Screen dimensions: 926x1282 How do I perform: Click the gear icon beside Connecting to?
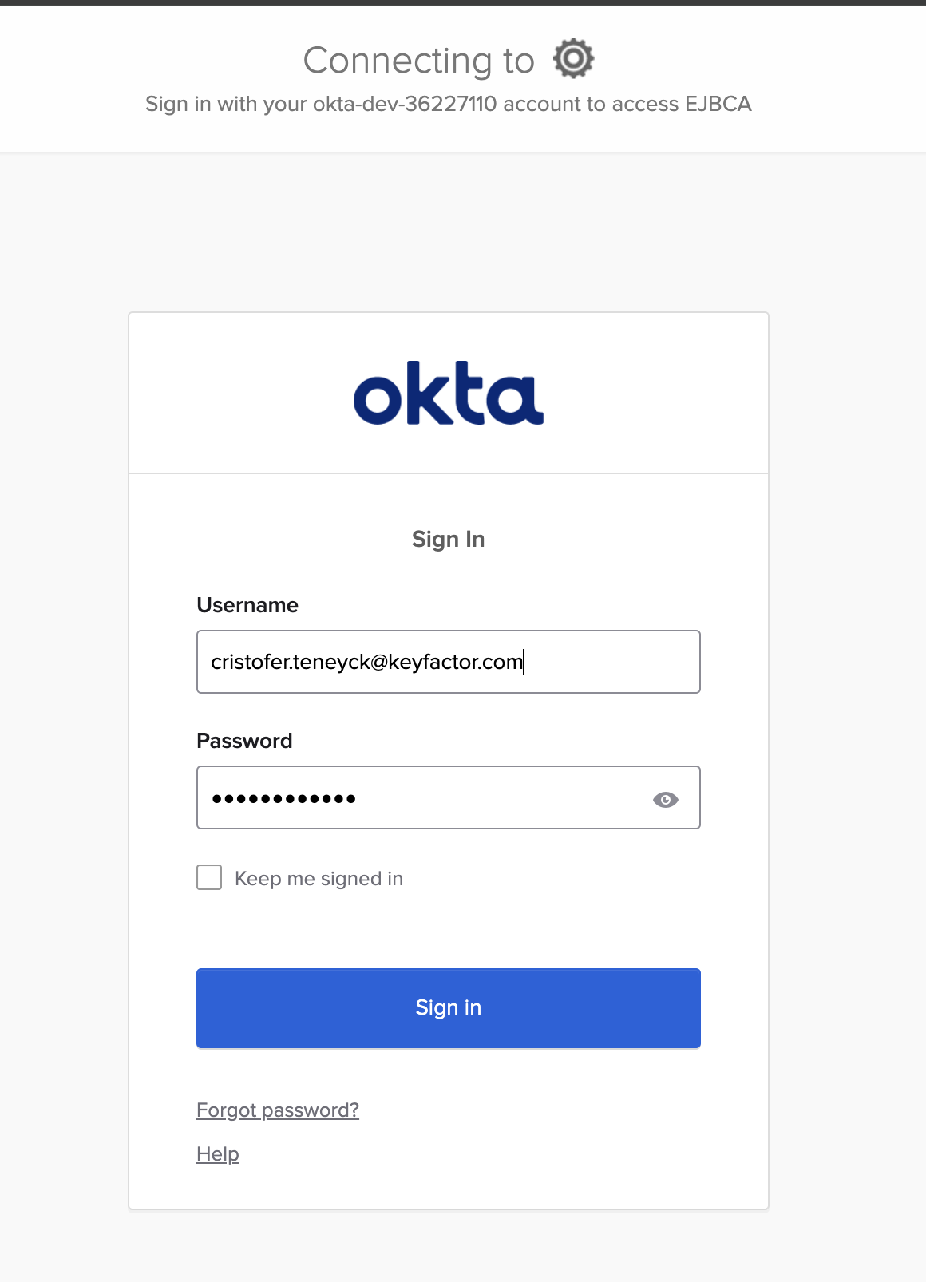pos(574,59)
